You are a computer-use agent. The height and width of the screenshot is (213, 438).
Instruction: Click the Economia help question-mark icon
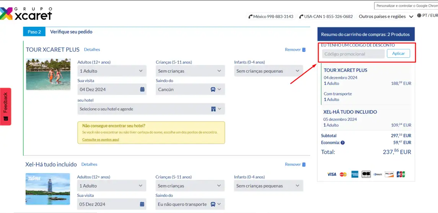coord(343,142)
